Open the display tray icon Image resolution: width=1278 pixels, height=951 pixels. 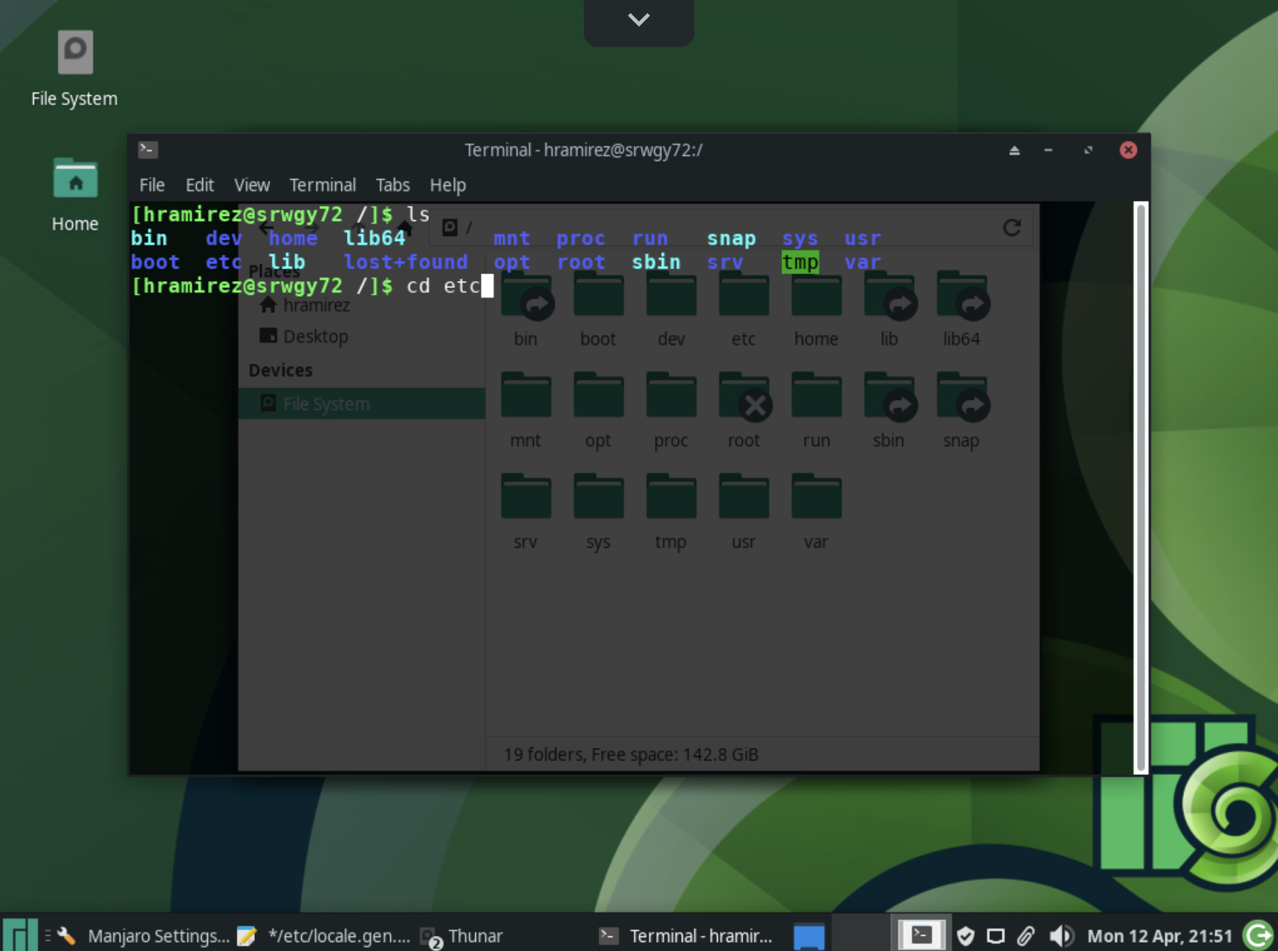click(x=995, y=936)
